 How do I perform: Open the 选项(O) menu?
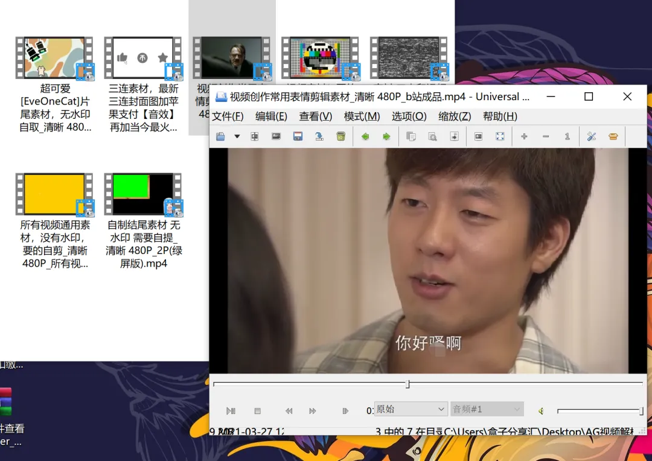pos(409,116)
